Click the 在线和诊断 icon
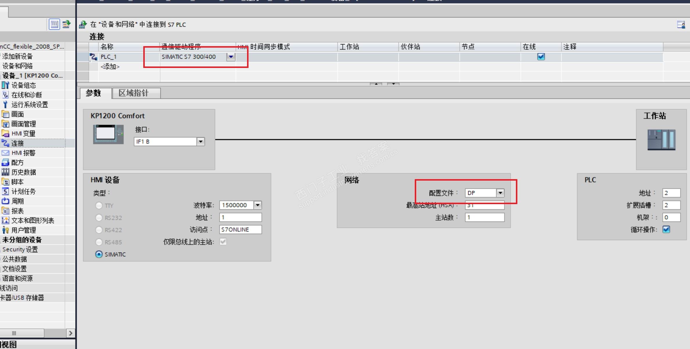This screenshot has width=690, height=349. tap(5, 95)
